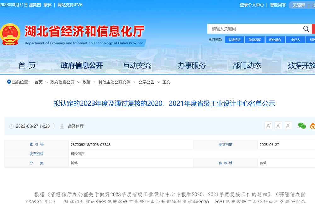Share article via the WeChat icon
315x212 pixels.
click(x=302, y=125)
